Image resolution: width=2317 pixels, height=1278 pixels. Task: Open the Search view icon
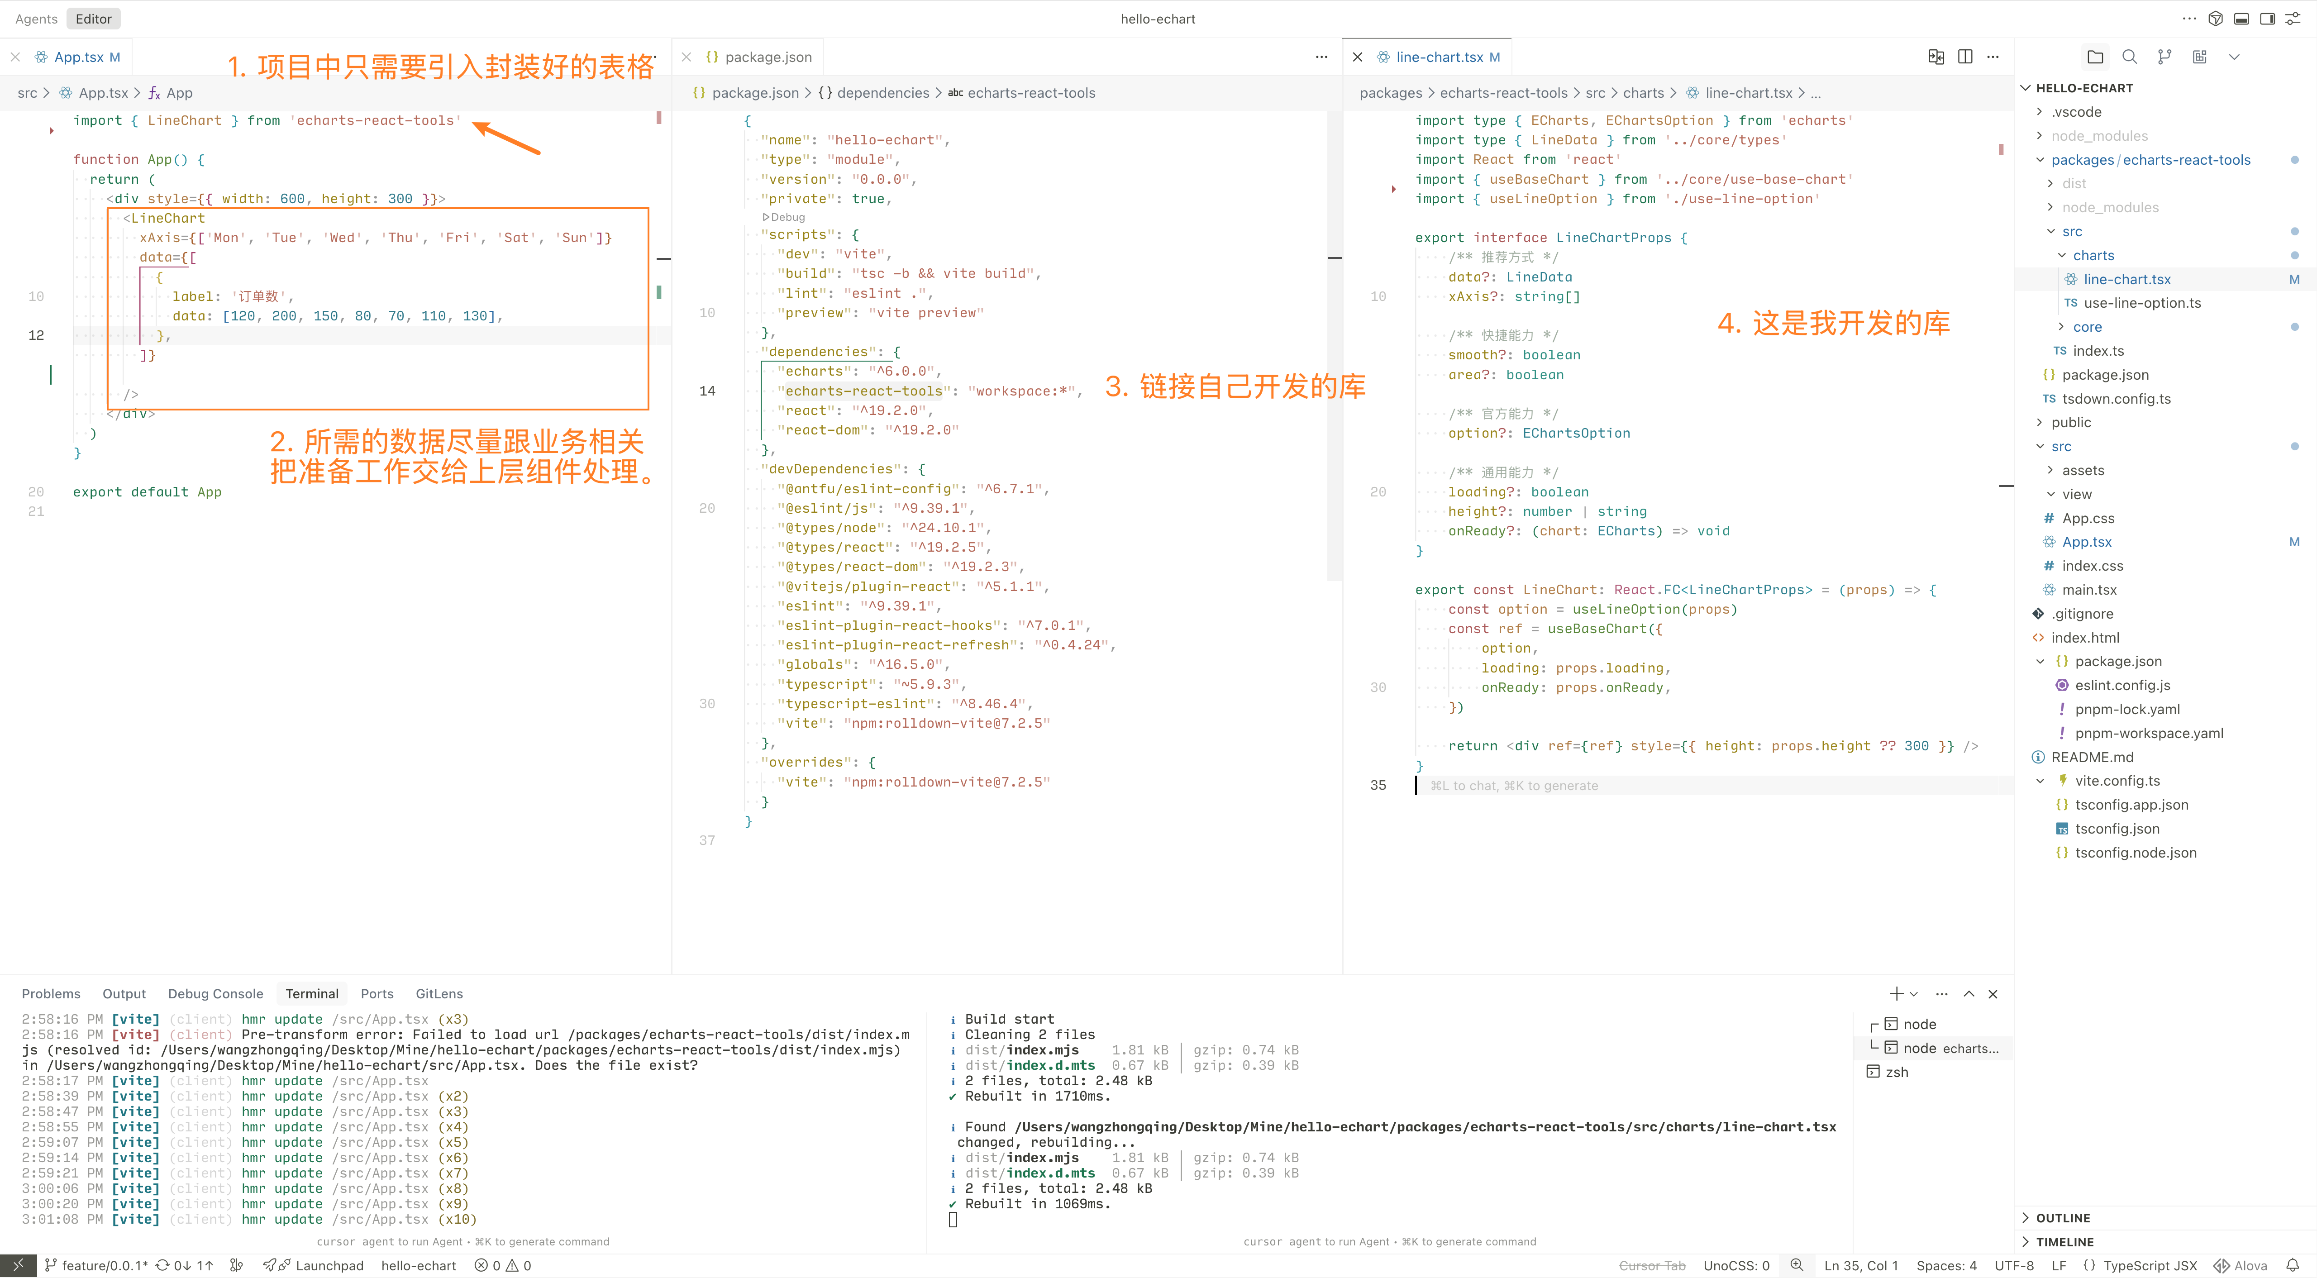click(x=2129, y=57)
